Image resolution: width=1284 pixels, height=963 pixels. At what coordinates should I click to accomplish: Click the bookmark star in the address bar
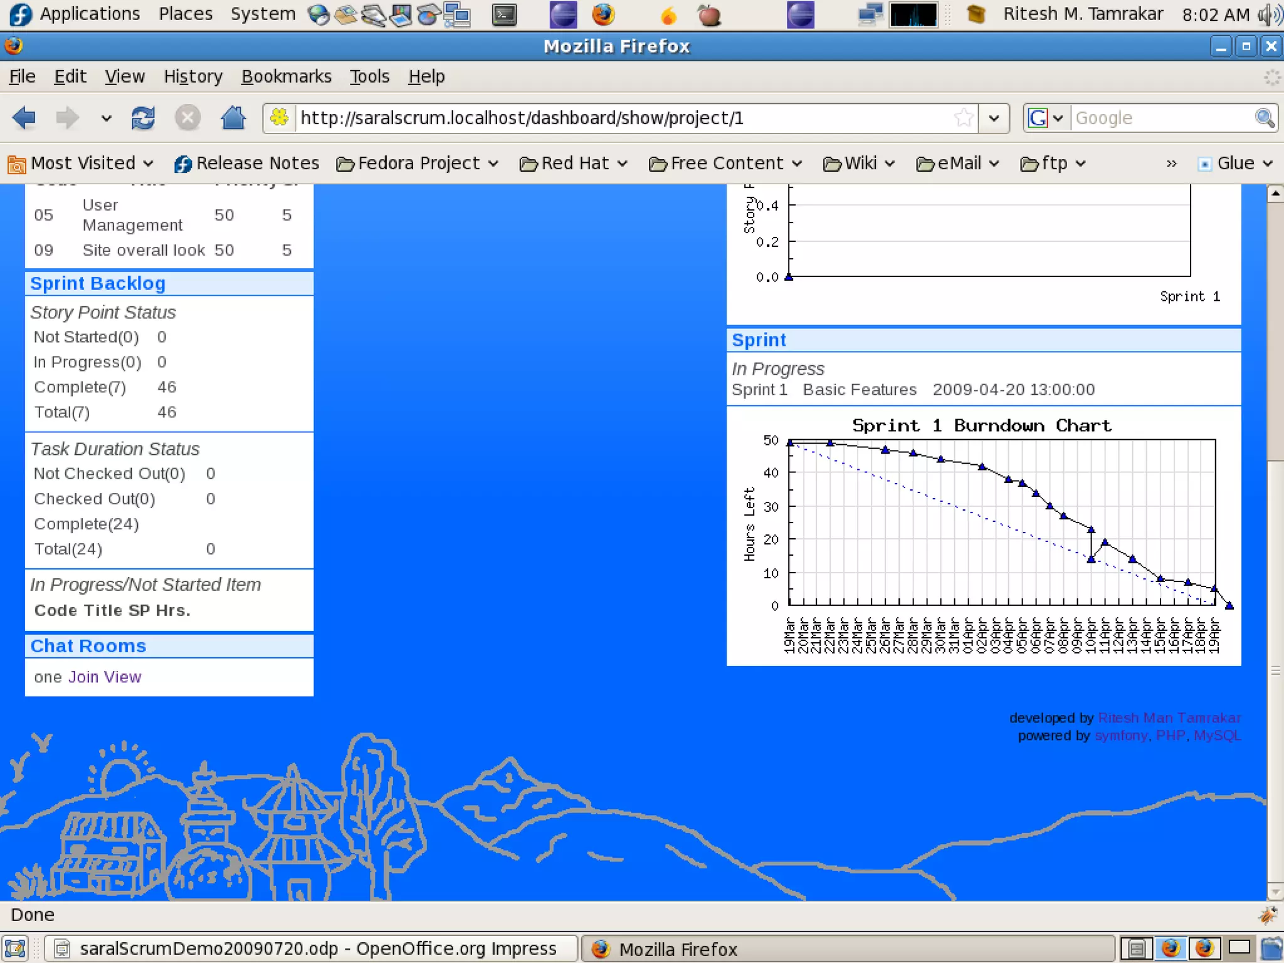tap(964, 118)
